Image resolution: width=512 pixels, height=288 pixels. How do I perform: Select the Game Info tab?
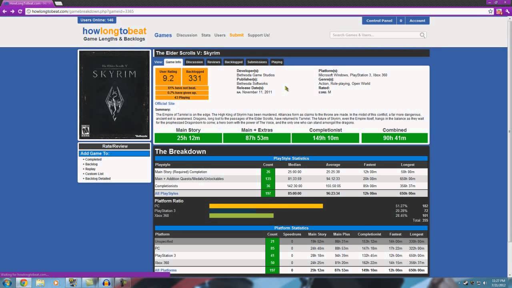(x=174, y=62)
